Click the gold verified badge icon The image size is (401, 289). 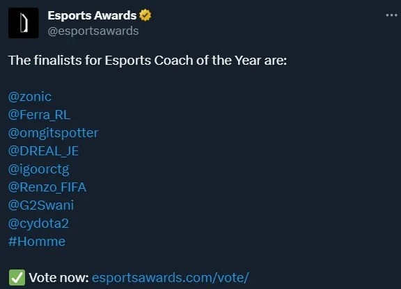(x=146, y=15)
